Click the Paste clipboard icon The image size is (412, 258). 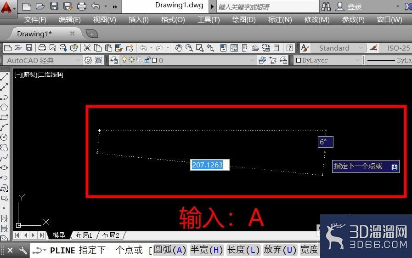pos(108,48)
